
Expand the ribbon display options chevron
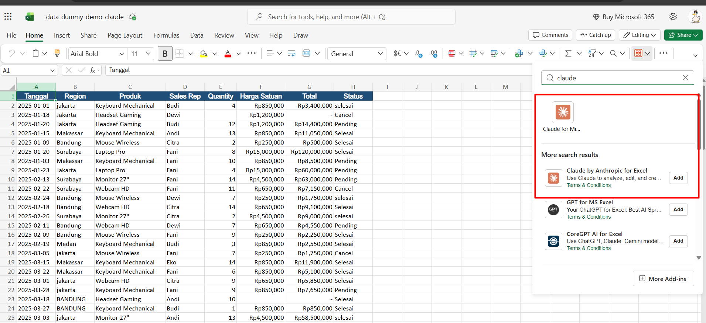click(x=695, y=55)
